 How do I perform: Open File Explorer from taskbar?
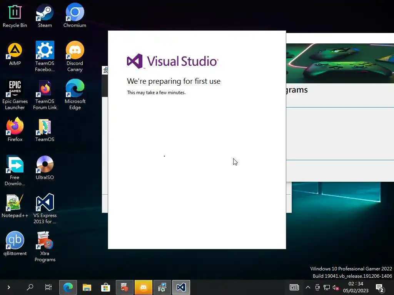(x=87, y=287)
